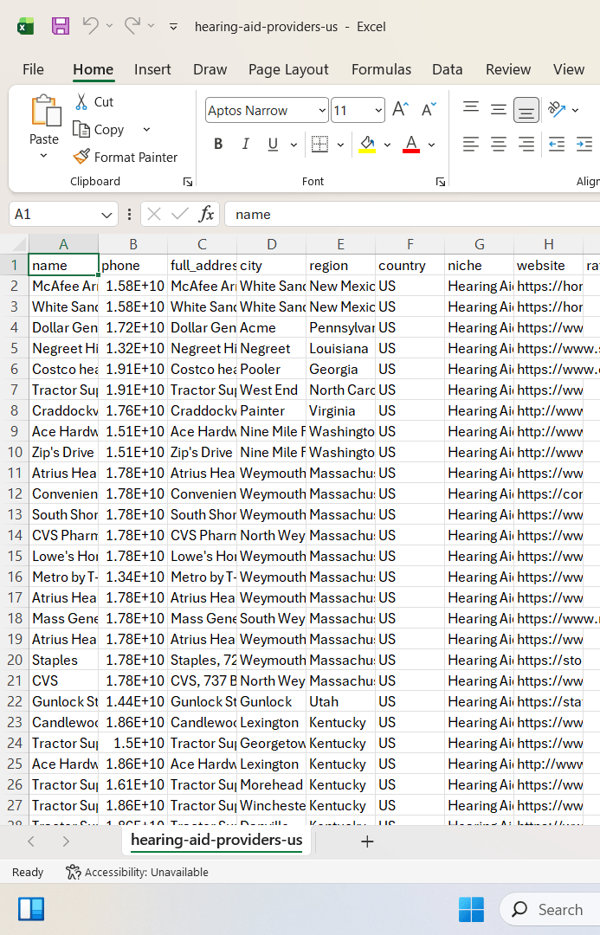Bottom align cell contents

click(x=526, y=110)
